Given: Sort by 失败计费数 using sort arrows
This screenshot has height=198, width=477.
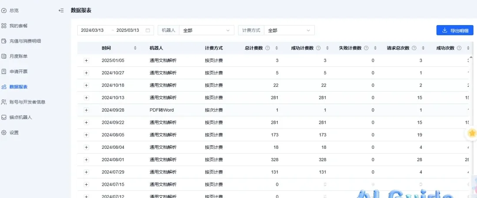Looking at the screenshot, I should tap(375, 48).
